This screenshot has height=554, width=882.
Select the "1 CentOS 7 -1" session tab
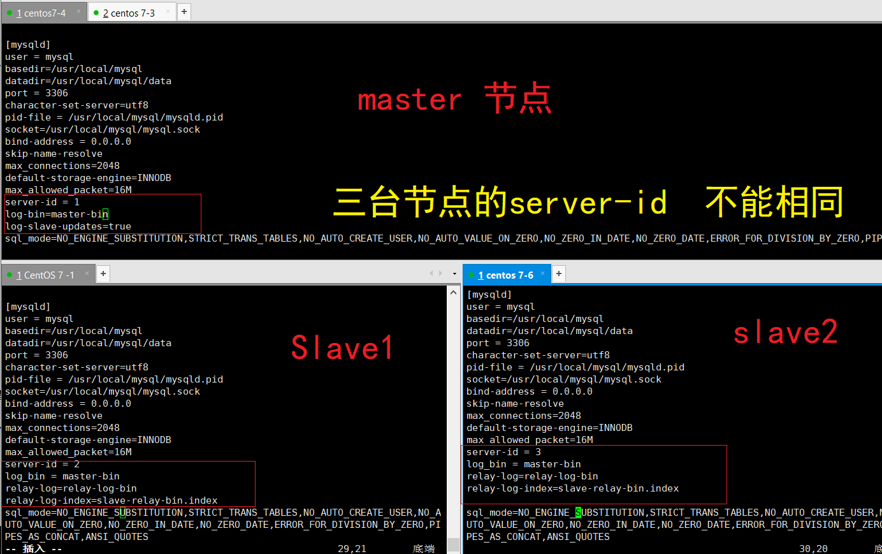(x=48, y=275)
